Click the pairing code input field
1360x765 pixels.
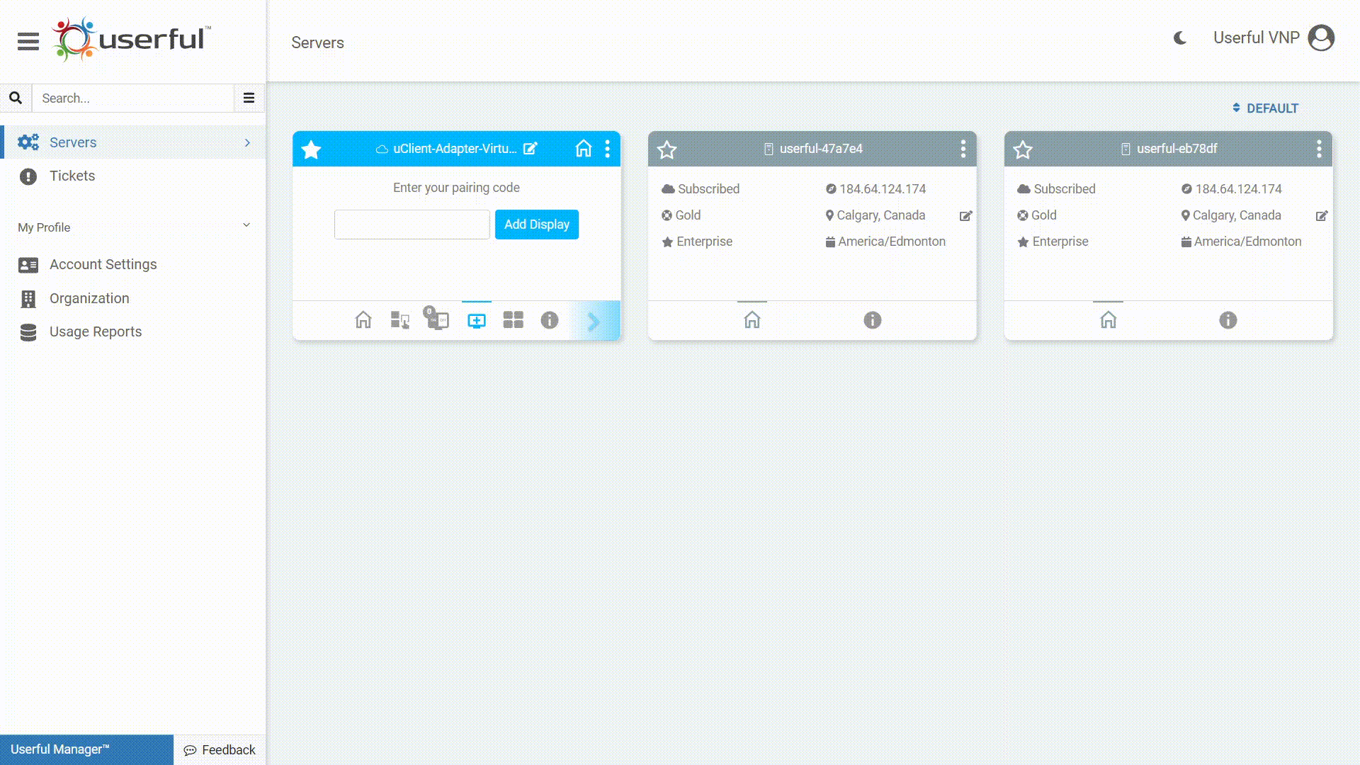[412, 225]
